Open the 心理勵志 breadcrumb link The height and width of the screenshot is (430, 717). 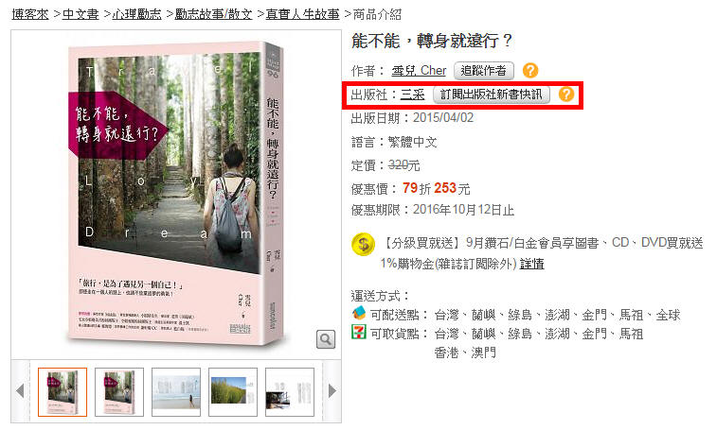(x=136, y=14)
